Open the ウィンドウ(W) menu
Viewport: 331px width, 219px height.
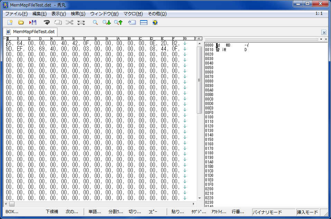click(x=104, y=14)
